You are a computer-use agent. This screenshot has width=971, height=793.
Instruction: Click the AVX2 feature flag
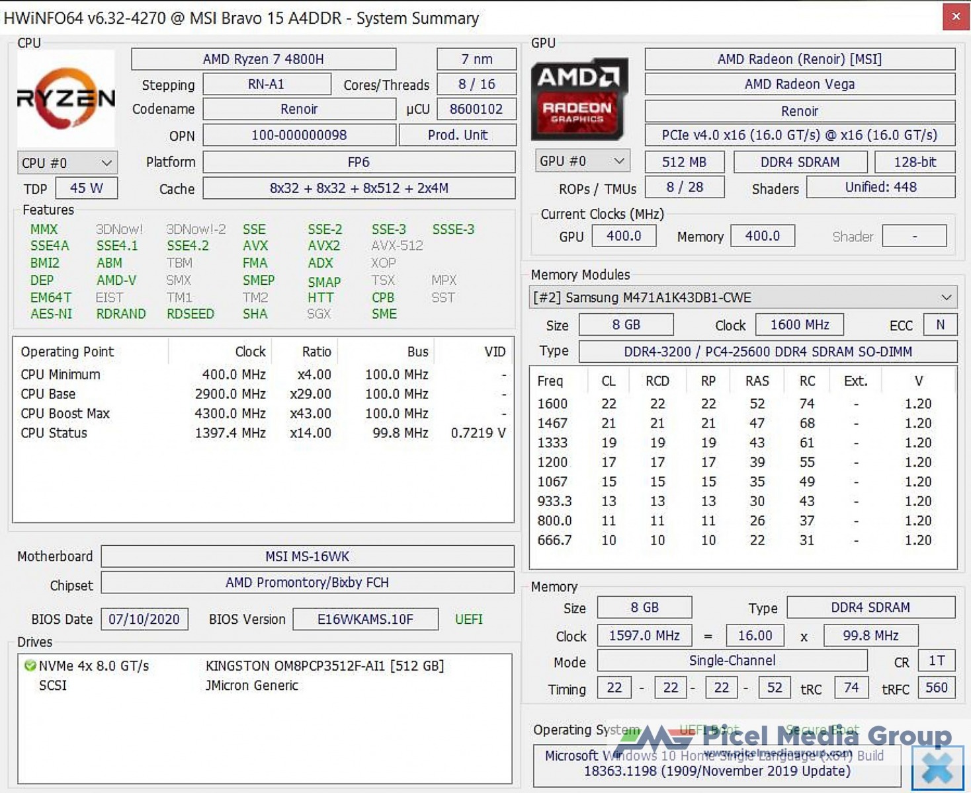[324, 245]
